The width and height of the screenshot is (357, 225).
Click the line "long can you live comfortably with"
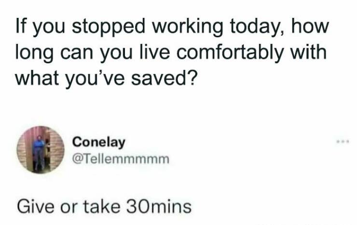coord(172,52)
